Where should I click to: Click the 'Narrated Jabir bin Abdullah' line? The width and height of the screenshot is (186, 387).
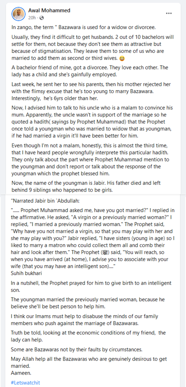coord(45,201)
